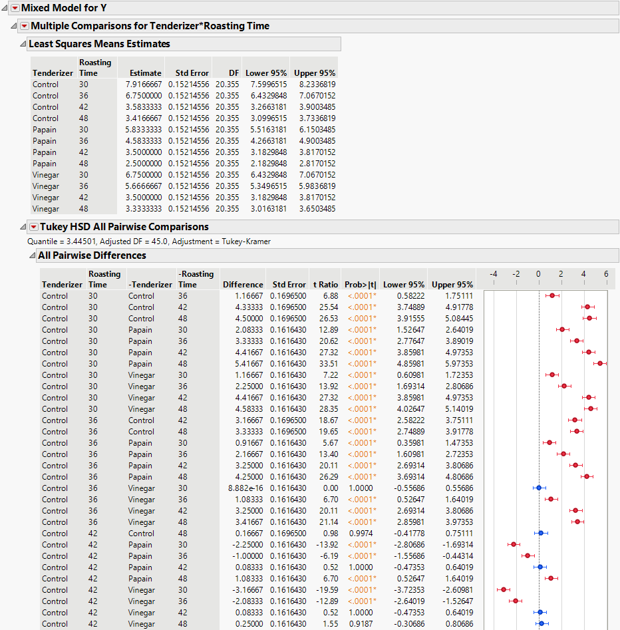This screenshot has width=620, height=630.
Task: Open the Mixed Model for Y red triangle menu
Action: coord(15,8)
